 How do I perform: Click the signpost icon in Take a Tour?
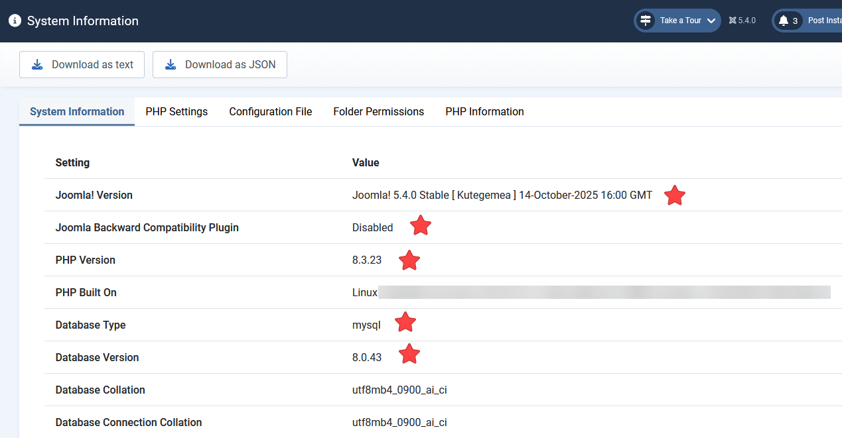(645, 21)
